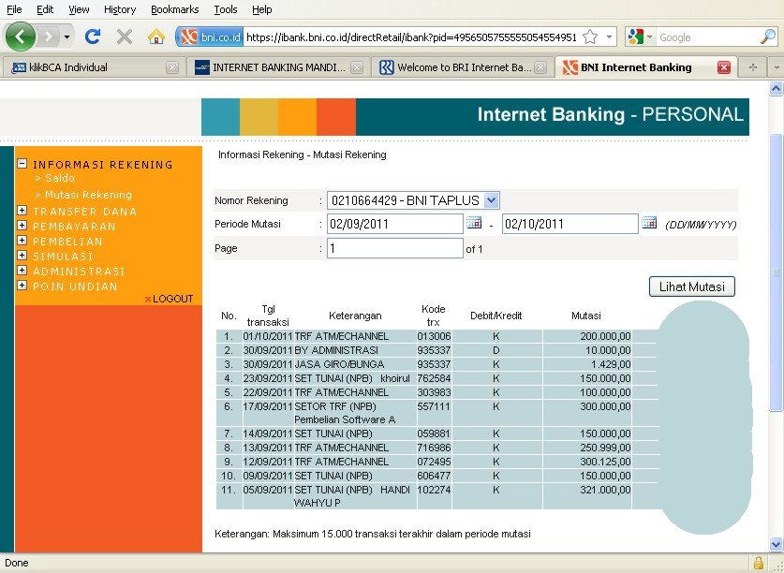Screen dimensions: 784x573
Task: Click inside the Google search box
Action: pos(707,37)
